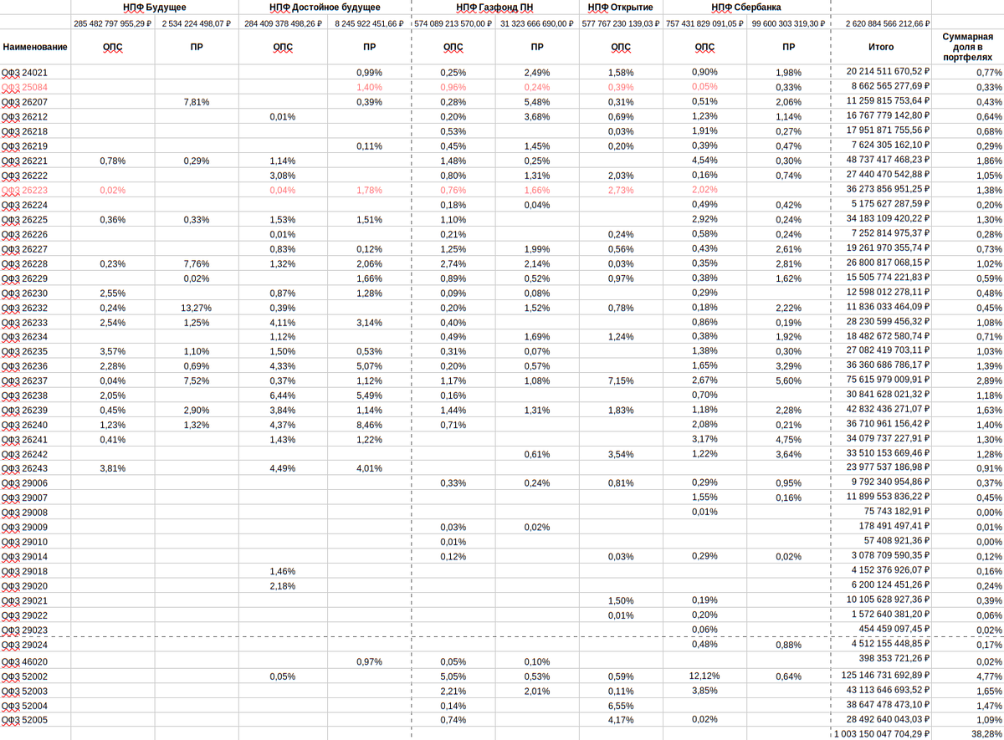Select the ОФЗ 26243 row label
1004x740 pixels.
(24, 468)
